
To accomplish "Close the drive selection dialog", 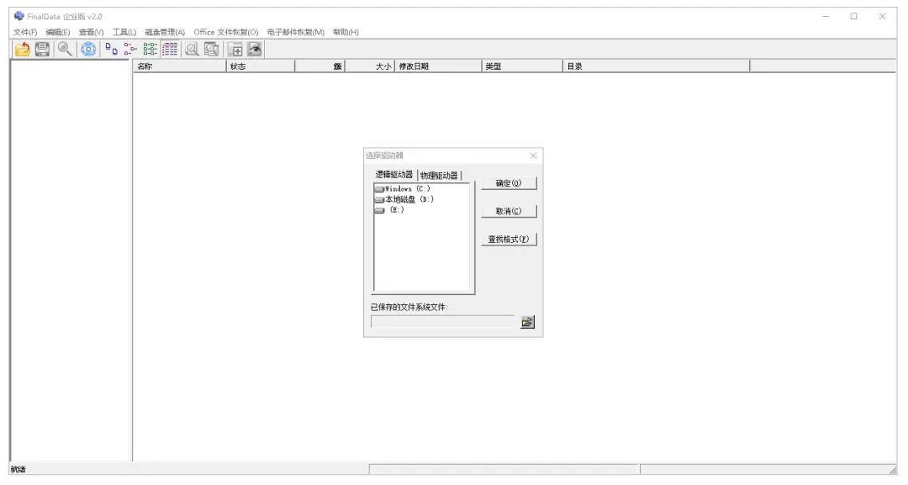I will click(533, 156).
